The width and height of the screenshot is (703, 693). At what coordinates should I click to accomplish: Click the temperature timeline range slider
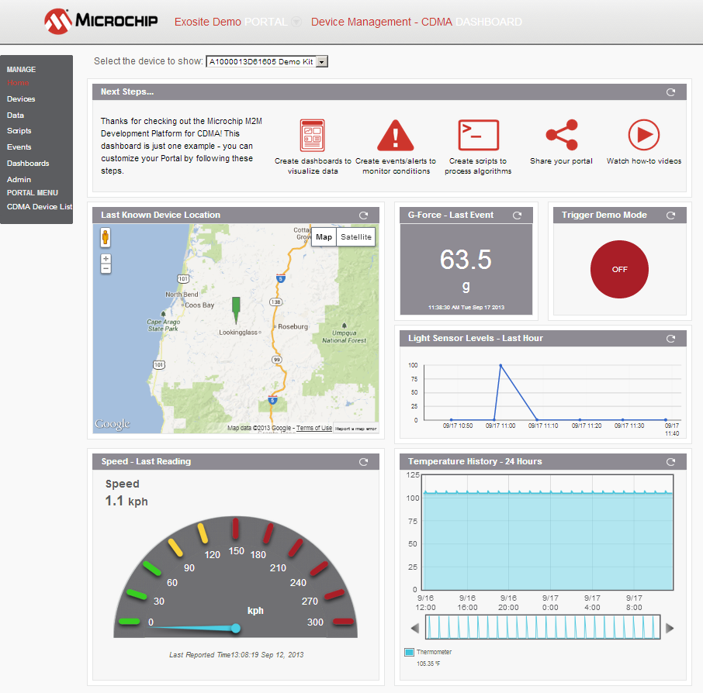pos(543,627)
